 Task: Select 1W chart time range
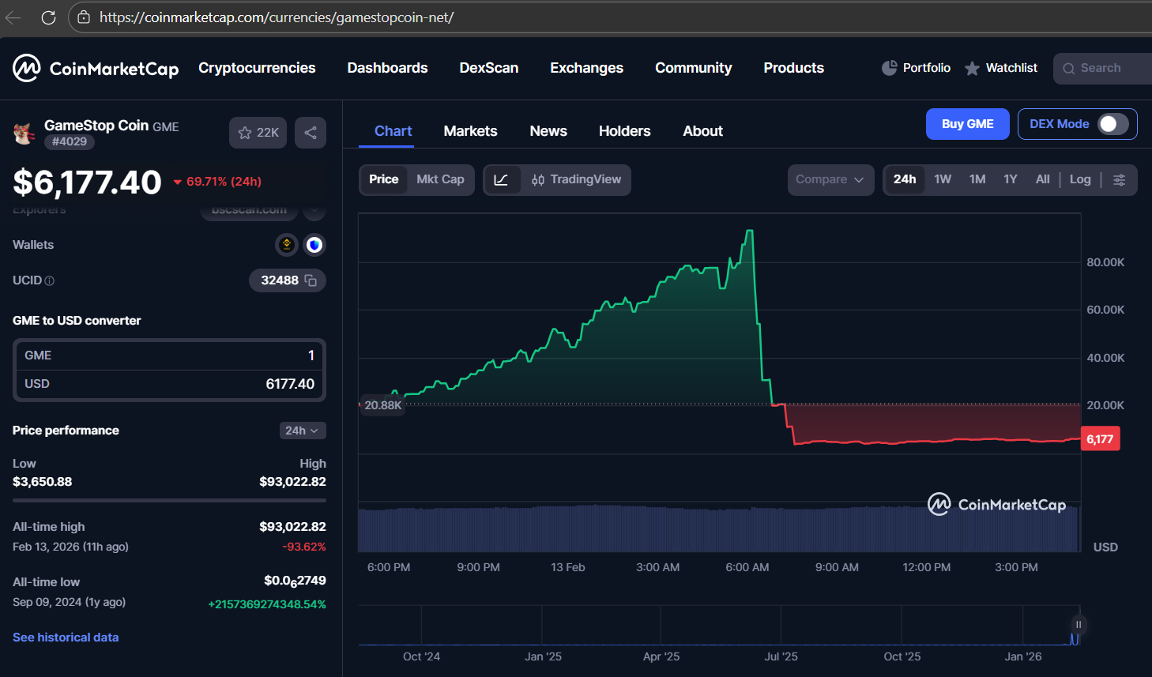click(x=943, y=180)
